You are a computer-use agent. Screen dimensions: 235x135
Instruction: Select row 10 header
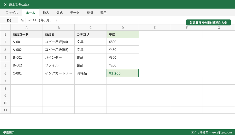click(x=5, y=103)
